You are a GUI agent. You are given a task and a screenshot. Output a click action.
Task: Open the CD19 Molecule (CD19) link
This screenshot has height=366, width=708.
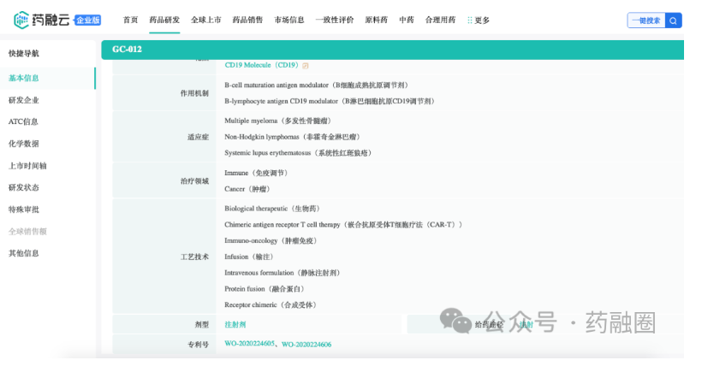click(262, 66)
